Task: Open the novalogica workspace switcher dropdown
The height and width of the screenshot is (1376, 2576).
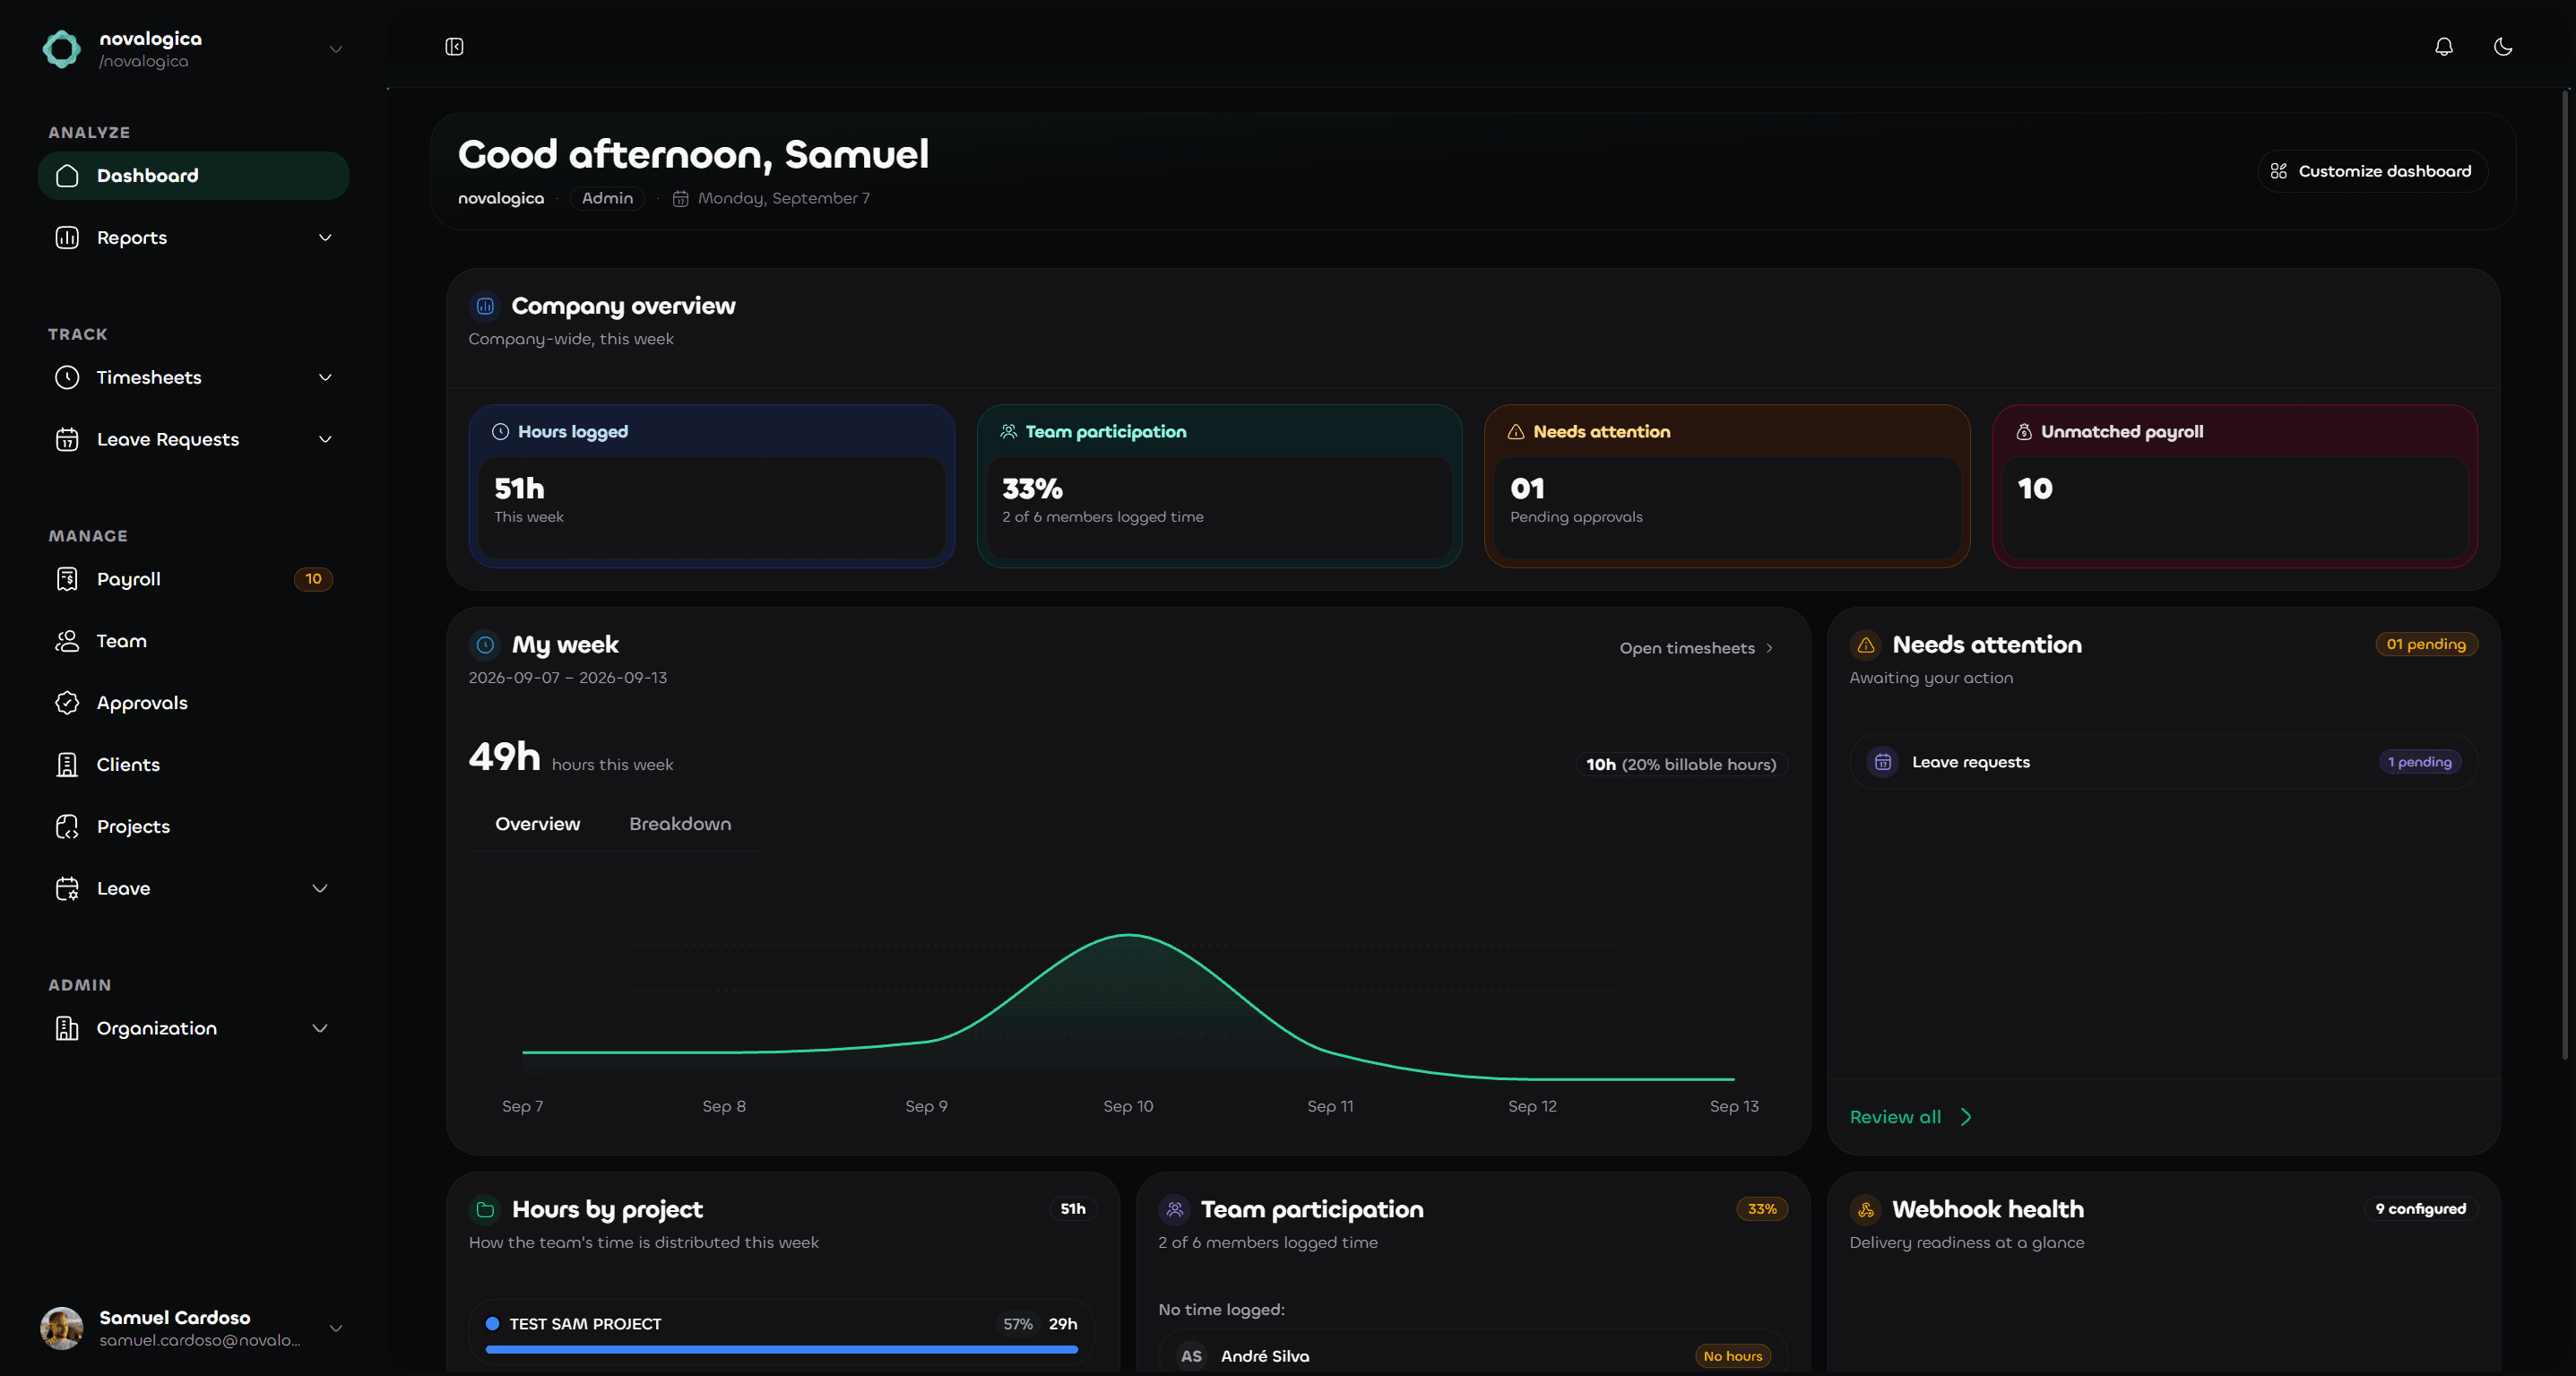Action: coord(336,49)
